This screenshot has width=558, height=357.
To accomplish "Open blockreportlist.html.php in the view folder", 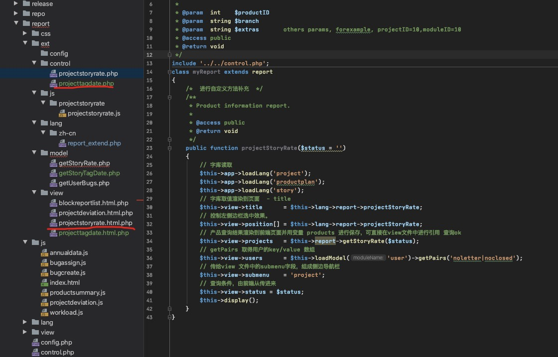I will (x=93, y=203).
